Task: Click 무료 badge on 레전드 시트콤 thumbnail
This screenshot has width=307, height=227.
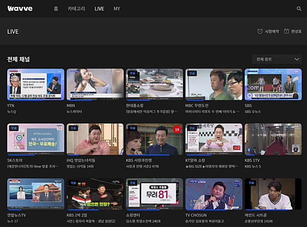Action: pos(252,183)
